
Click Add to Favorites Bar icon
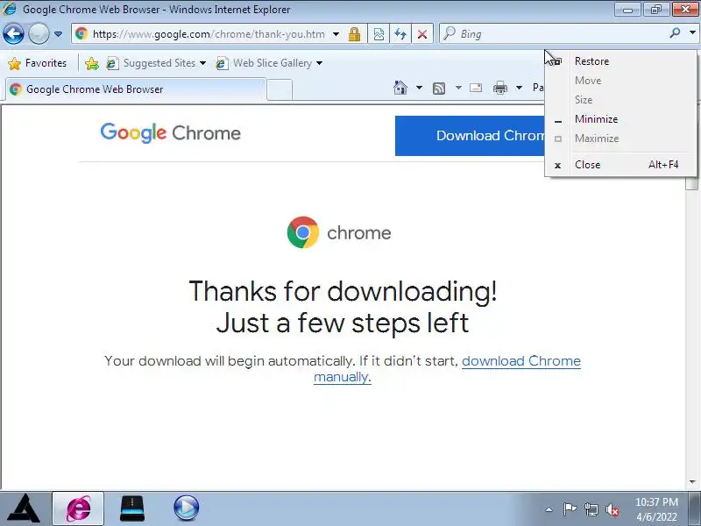92,63
